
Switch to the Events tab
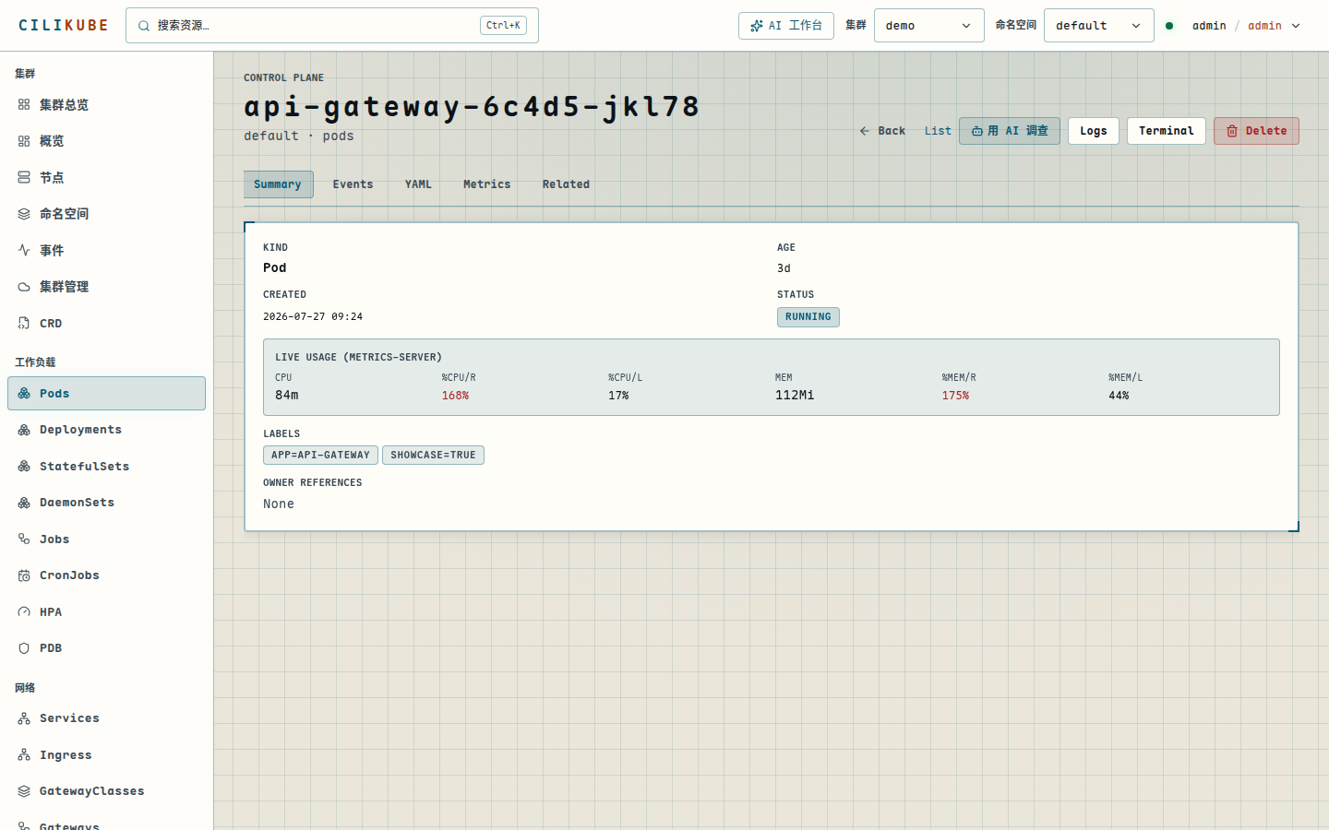pos(353,184)
